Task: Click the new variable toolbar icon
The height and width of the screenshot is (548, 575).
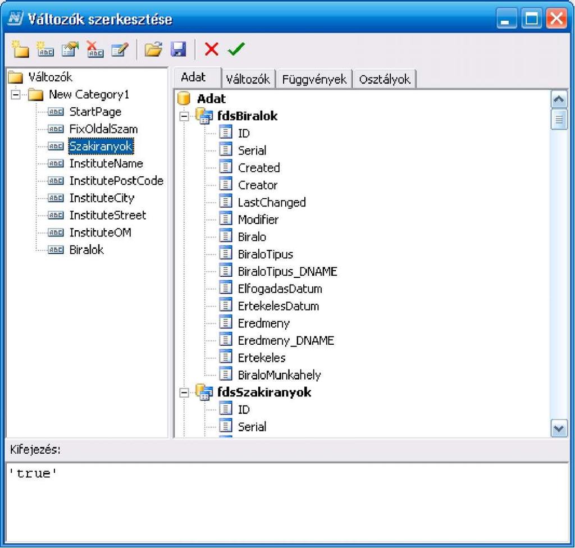Action: (45, 49)
